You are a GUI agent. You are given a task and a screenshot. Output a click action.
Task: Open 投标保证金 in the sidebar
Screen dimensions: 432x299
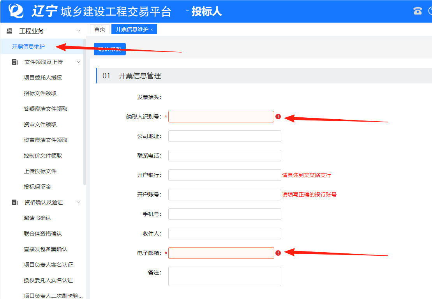(x=37, y=187)
